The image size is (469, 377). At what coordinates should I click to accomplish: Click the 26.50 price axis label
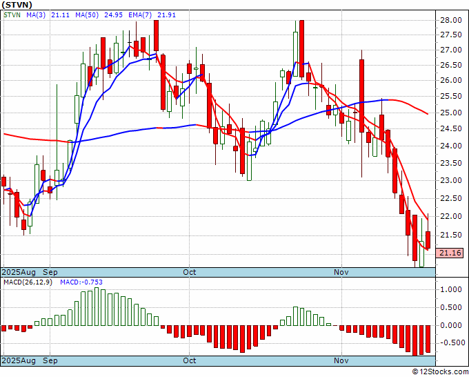[x=451, y=66]
